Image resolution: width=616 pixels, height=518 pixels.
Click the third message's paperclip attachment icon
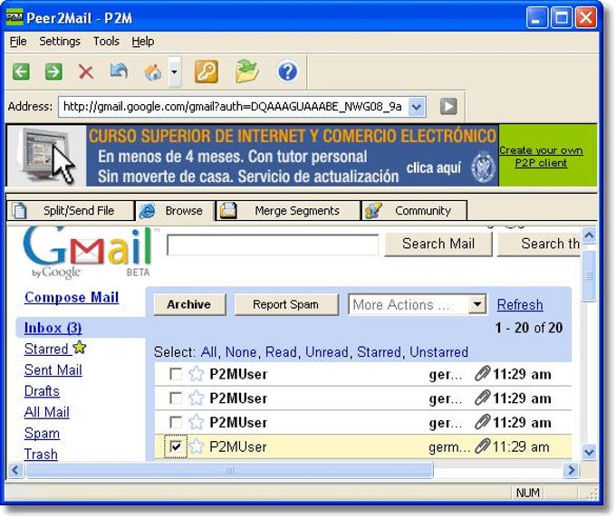pyautogui.click(x=482, y=423)
